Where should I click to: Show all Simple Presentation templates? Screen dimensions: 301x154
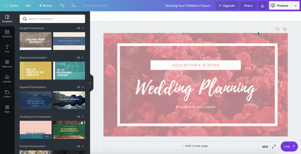80,28
